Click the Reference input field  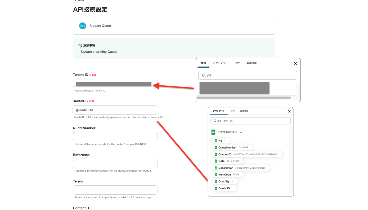pos(115,163)
